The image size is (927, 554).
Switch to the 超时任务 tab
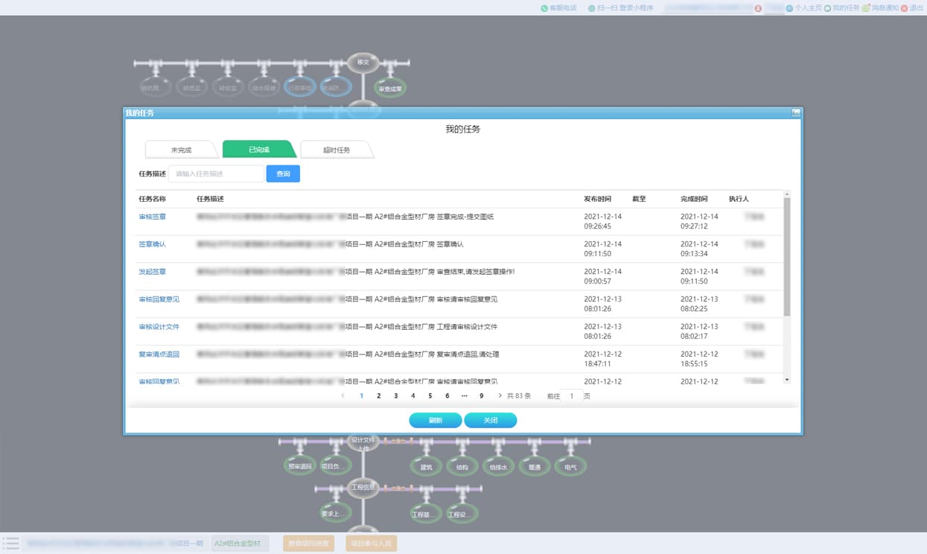point(337,150)
